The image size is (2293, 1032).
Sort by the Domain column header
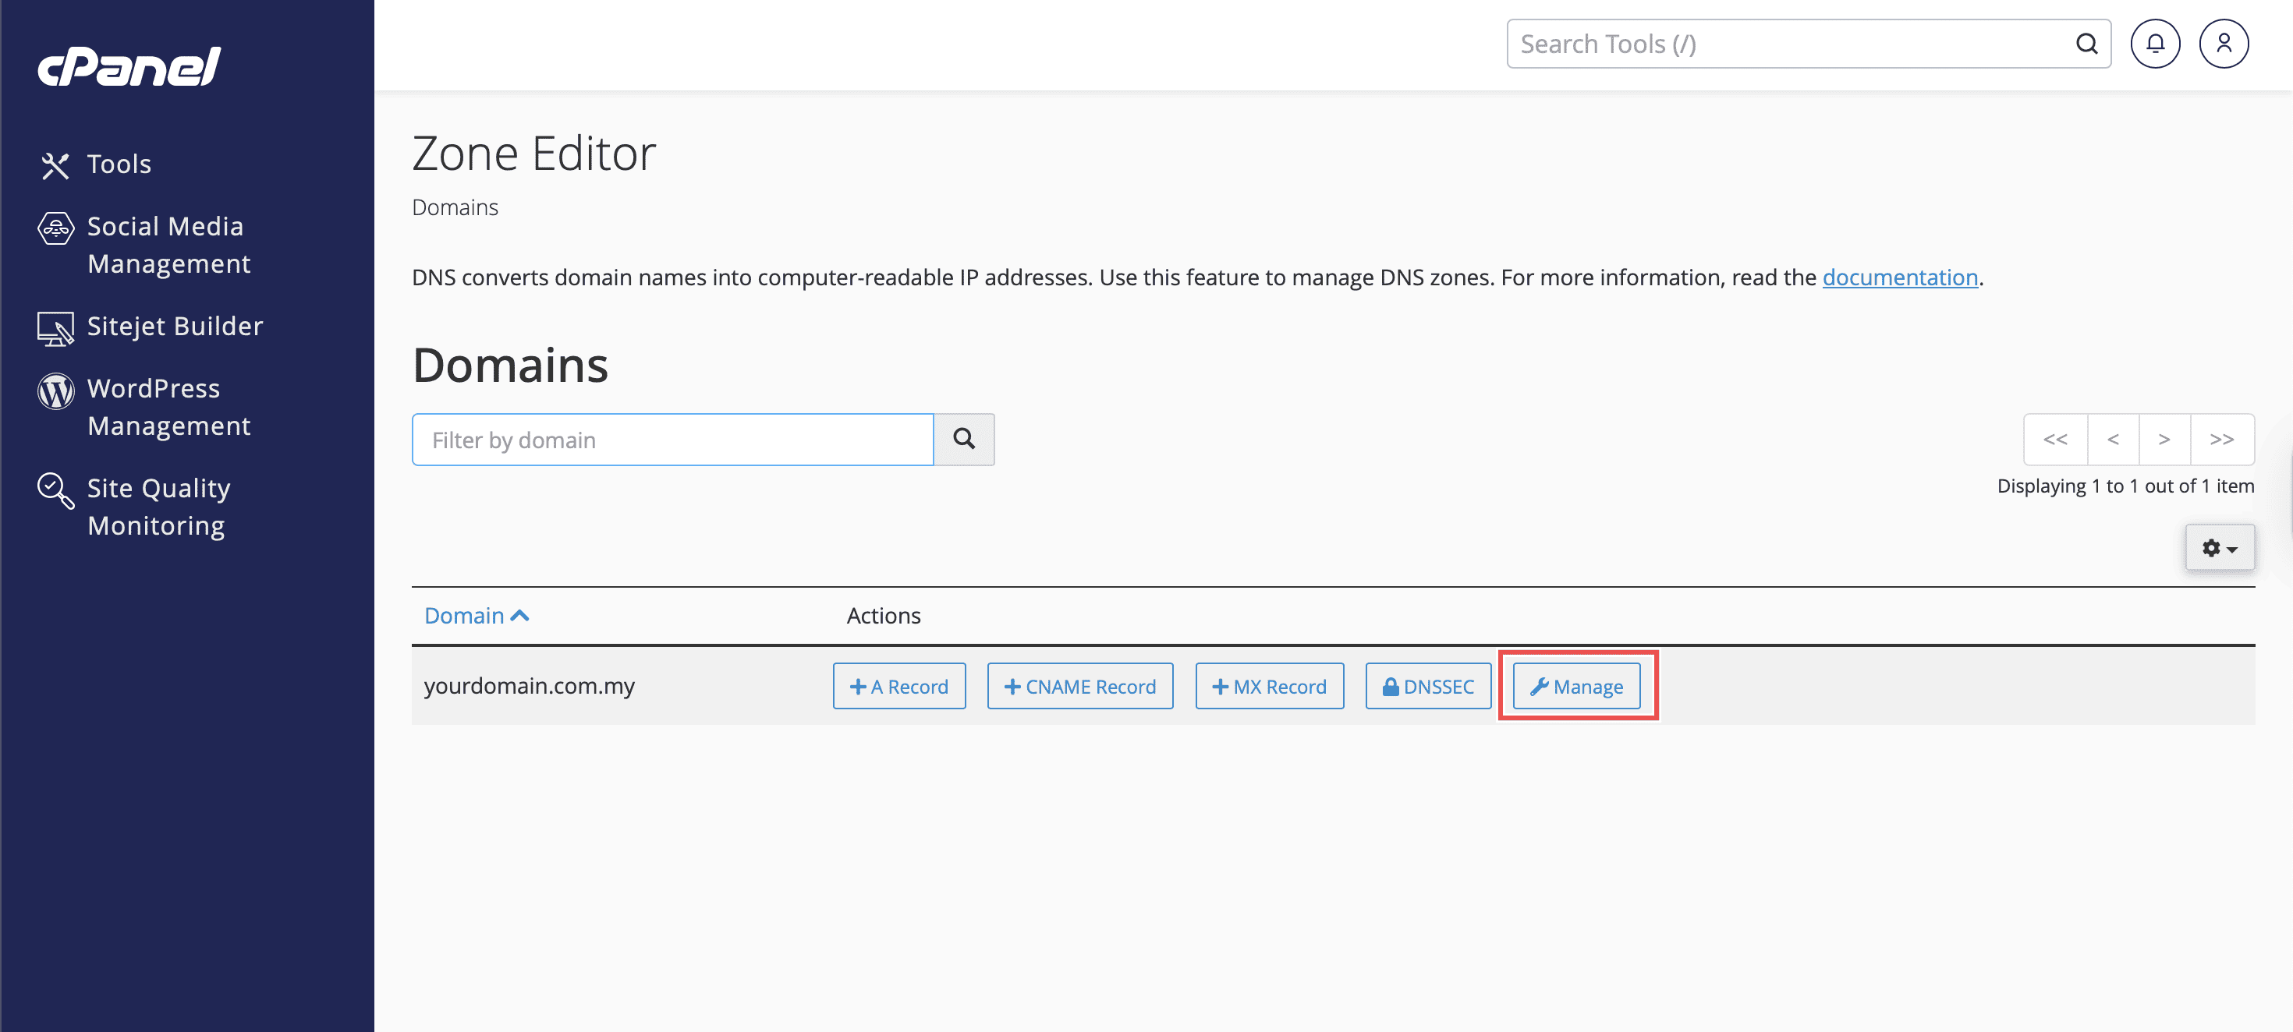click(x=477, y=616)
